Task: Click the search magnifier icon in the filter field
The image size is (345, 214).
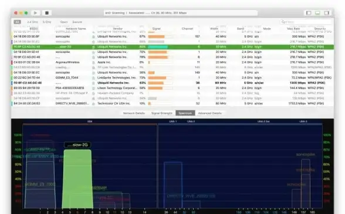Action: click(283, 22)
